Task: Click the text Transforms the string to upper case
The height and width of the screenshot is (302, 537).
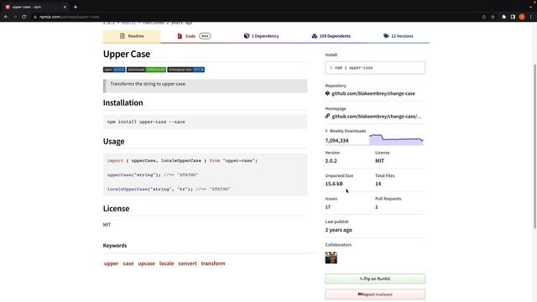Action: 149,84
